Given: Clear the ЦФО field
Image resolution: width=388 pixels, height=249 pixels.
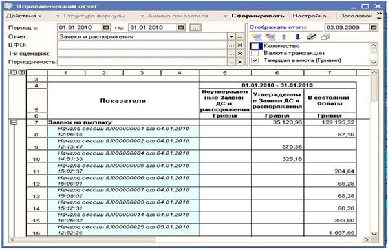Looking at the screenshot, I should (240, 45).
